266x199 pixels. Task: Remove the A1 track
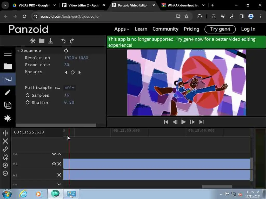tap(59, 175)
